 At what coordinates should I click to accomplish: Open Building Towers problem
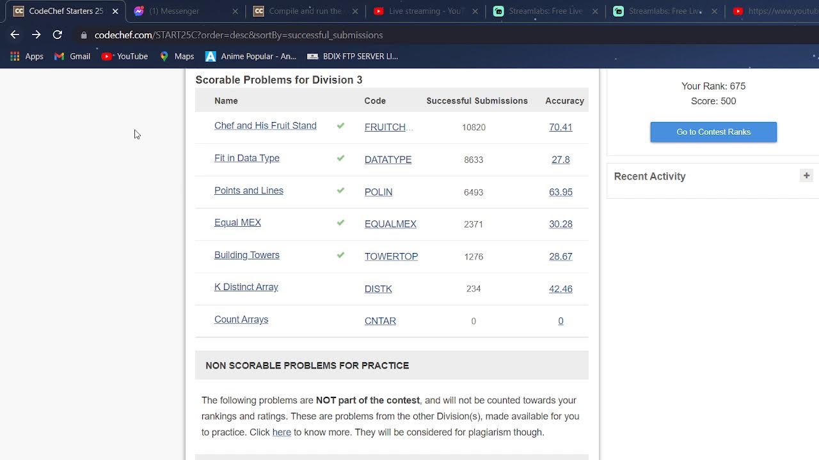click(247, 255)
